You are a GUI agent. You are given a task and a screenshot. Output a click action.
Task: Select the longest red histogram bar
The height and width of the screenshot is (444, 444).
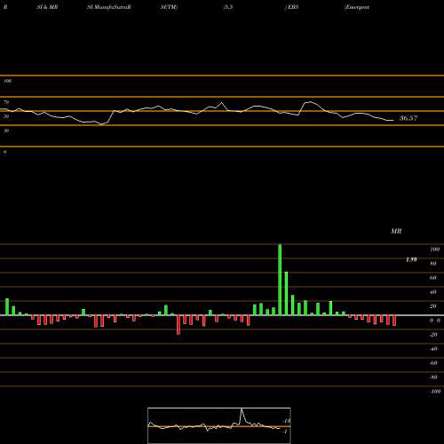178,325
